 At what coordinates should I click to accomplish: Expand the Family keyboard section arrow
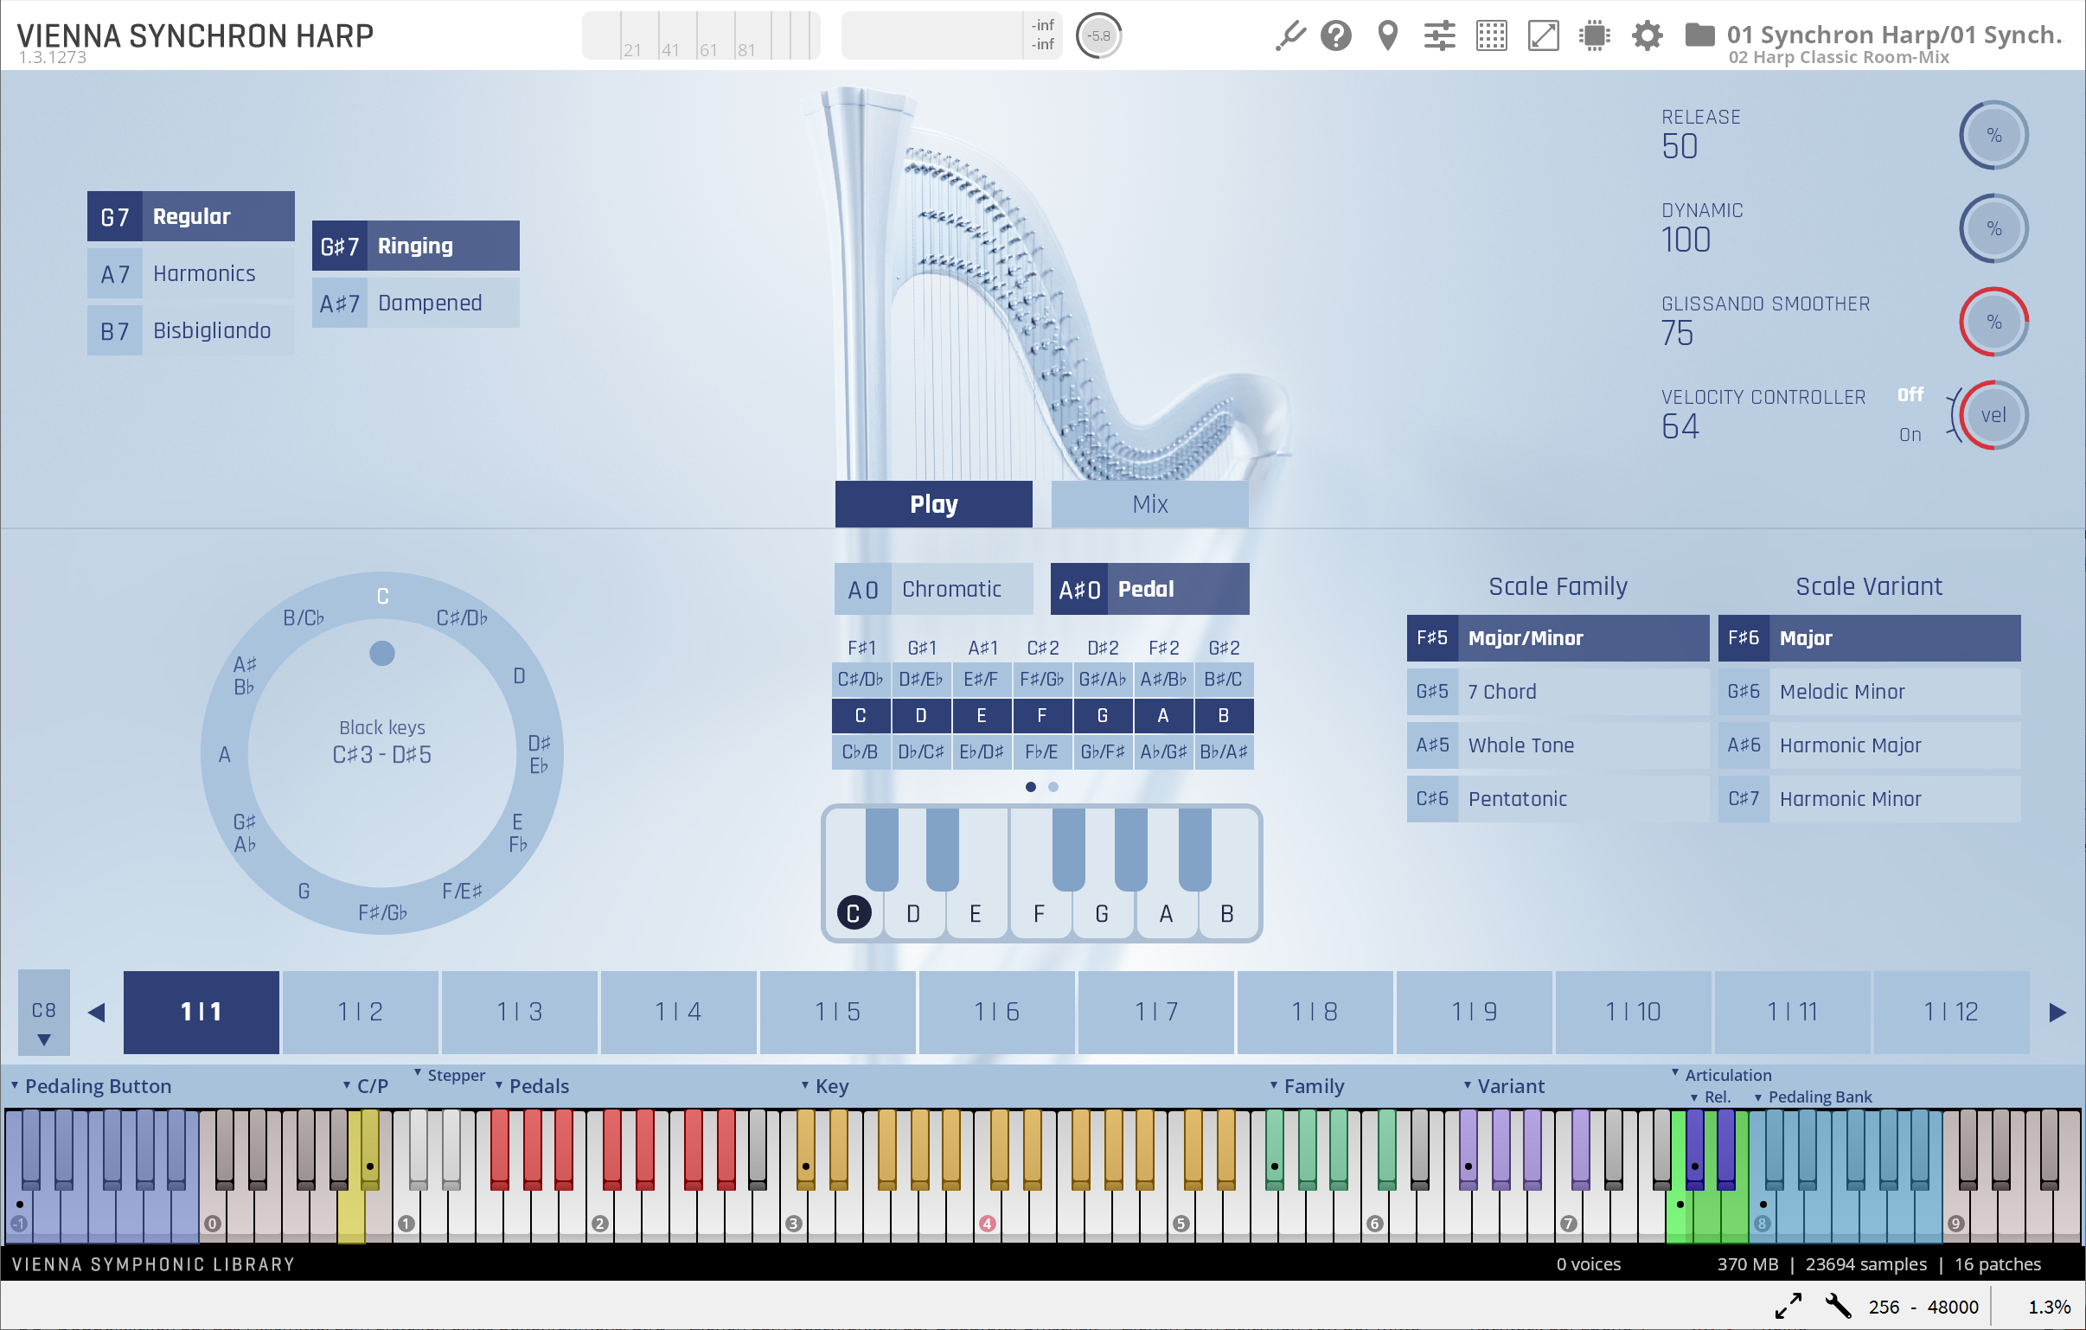[1273, 1085]
